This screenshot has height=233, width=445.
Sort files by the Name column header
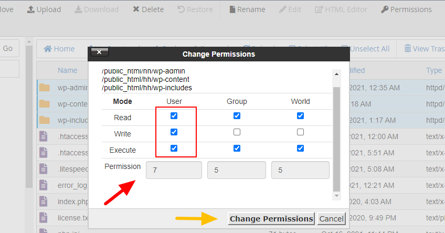coord(68,70)
